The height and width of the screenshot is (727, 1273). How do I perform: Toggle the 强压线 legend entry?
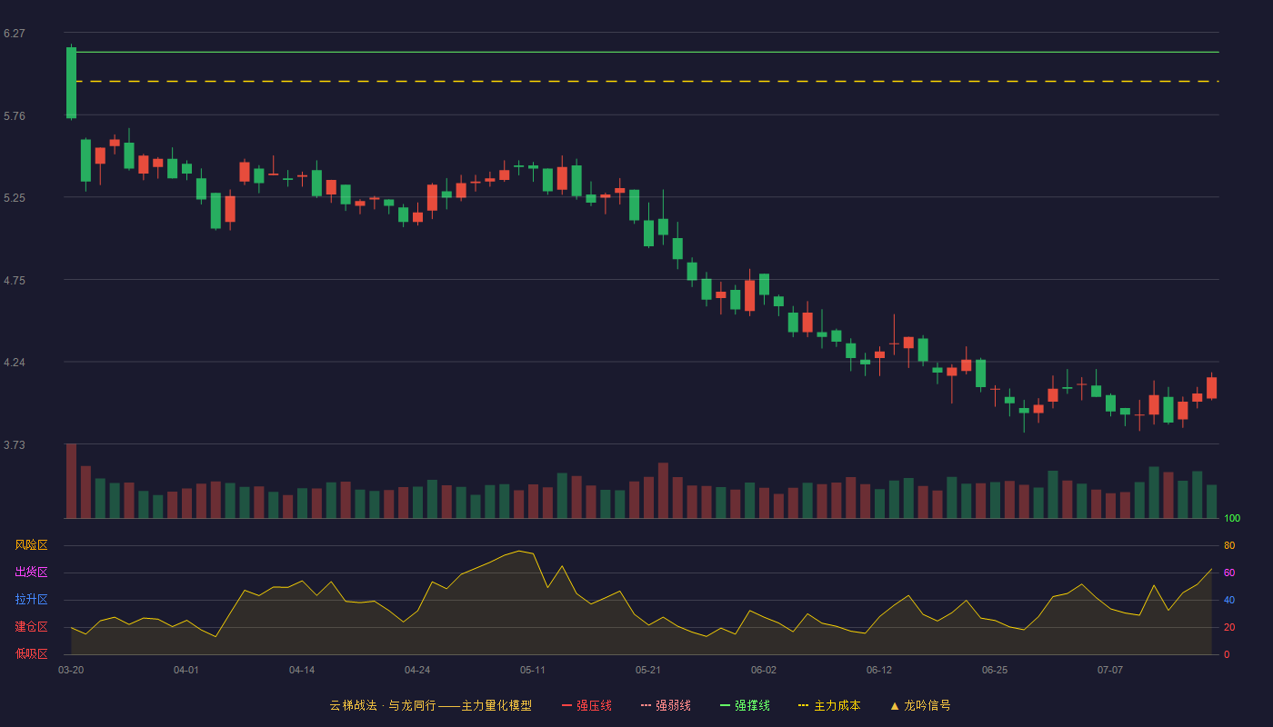click(x=586, y=705)
